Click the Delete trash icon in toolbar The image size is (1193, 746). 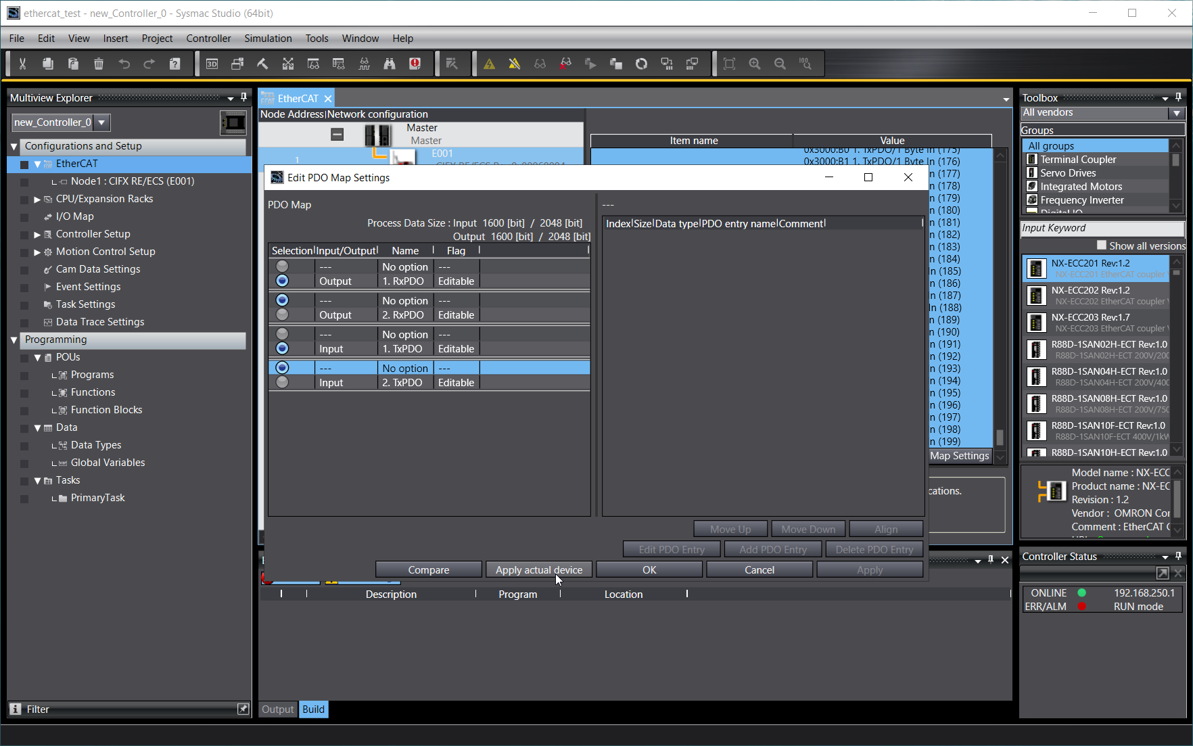coord(99,64)
